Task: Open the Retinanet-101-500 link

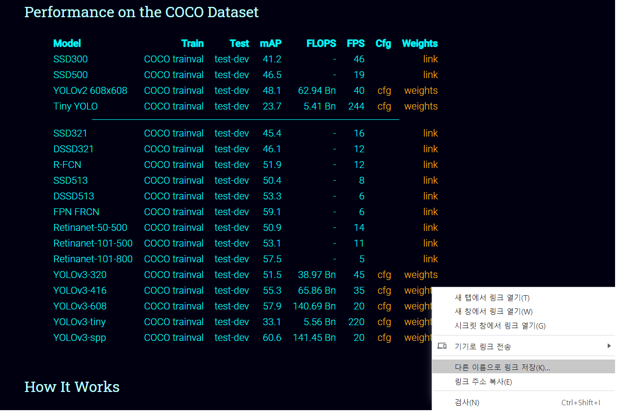Action: point(430,243)
